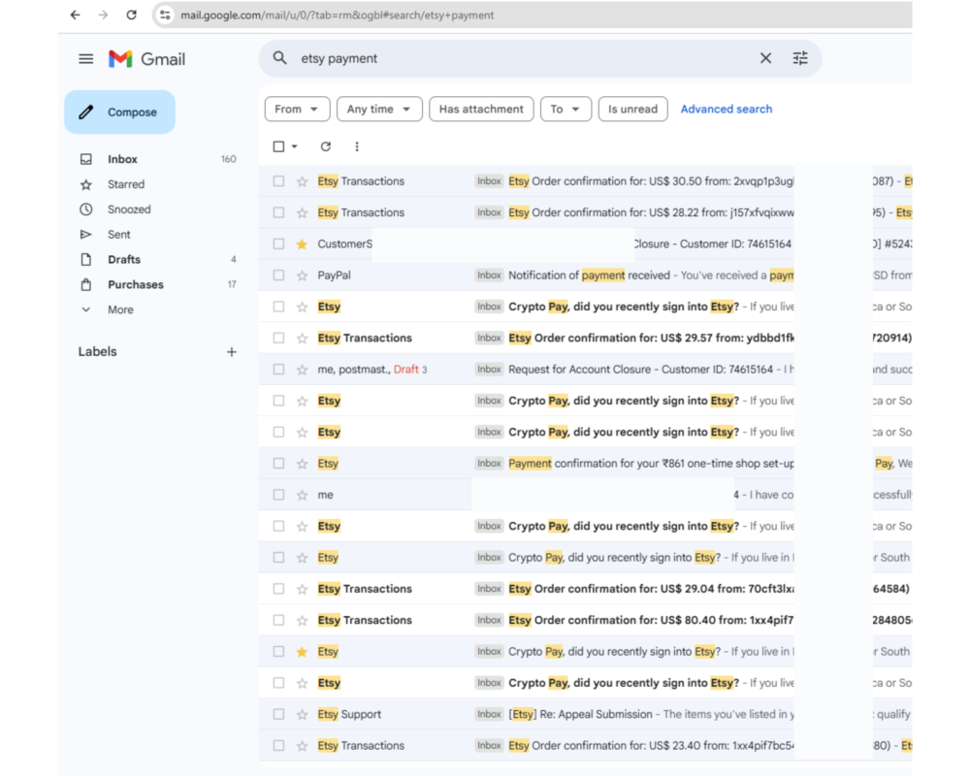Filter by Is unread

[x=632, y=109]
